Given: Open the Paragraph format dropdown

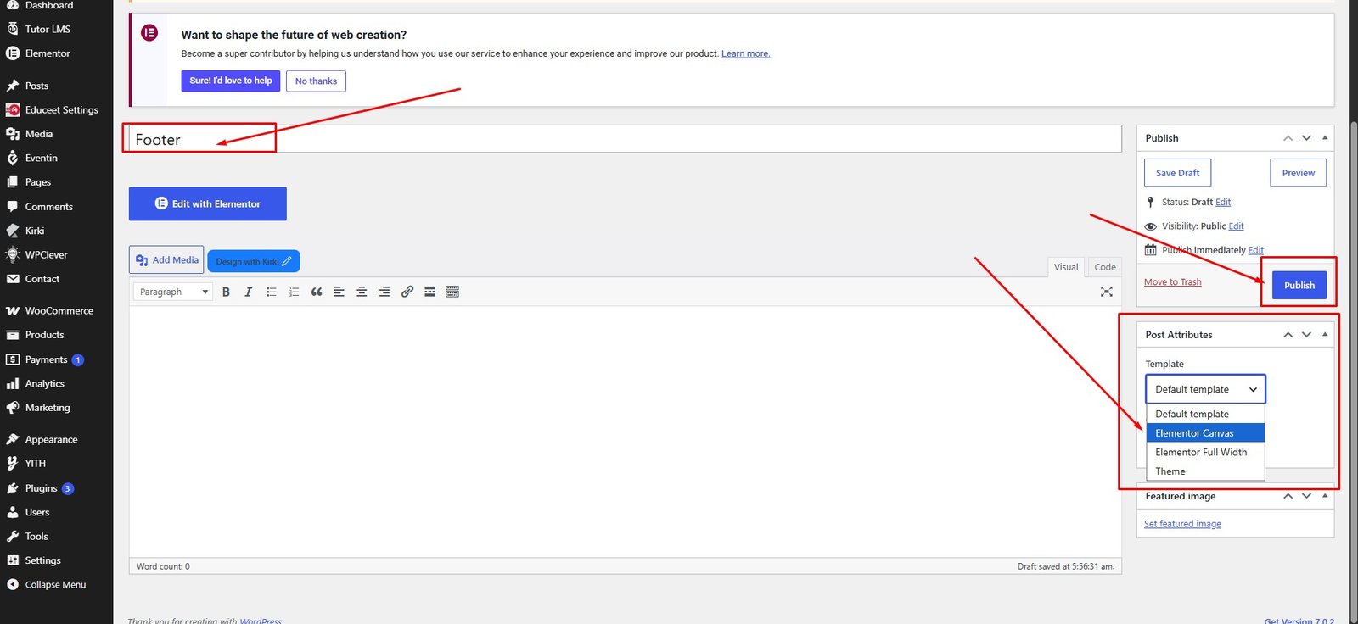Looking at the screenshot, I should (x=173, y=292).
